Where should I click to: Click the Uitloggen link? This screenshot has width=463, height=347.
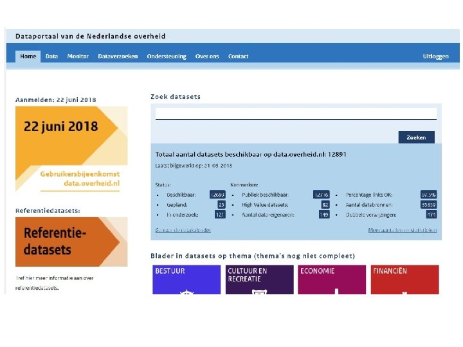point(435,57)
